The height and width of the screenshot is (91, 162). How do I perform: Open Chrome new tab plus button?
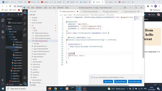tap(133, 2)
